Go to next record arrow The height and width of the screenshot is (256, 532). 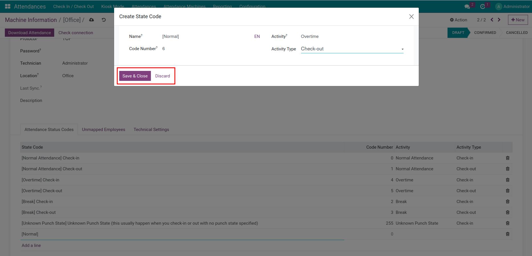click(x=499, y=20)
